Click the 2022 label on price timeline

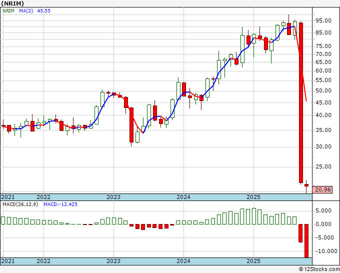pyautogui.click(x=43, y=197)
